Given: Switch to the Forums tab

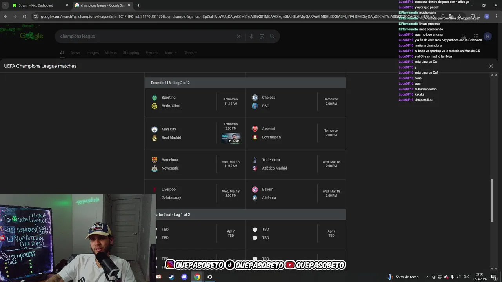Looking at the screenshot, I should click(152, 53).
